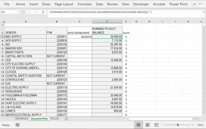Add a new sheet with plus icon
The image size is (206, 129).
66,119
